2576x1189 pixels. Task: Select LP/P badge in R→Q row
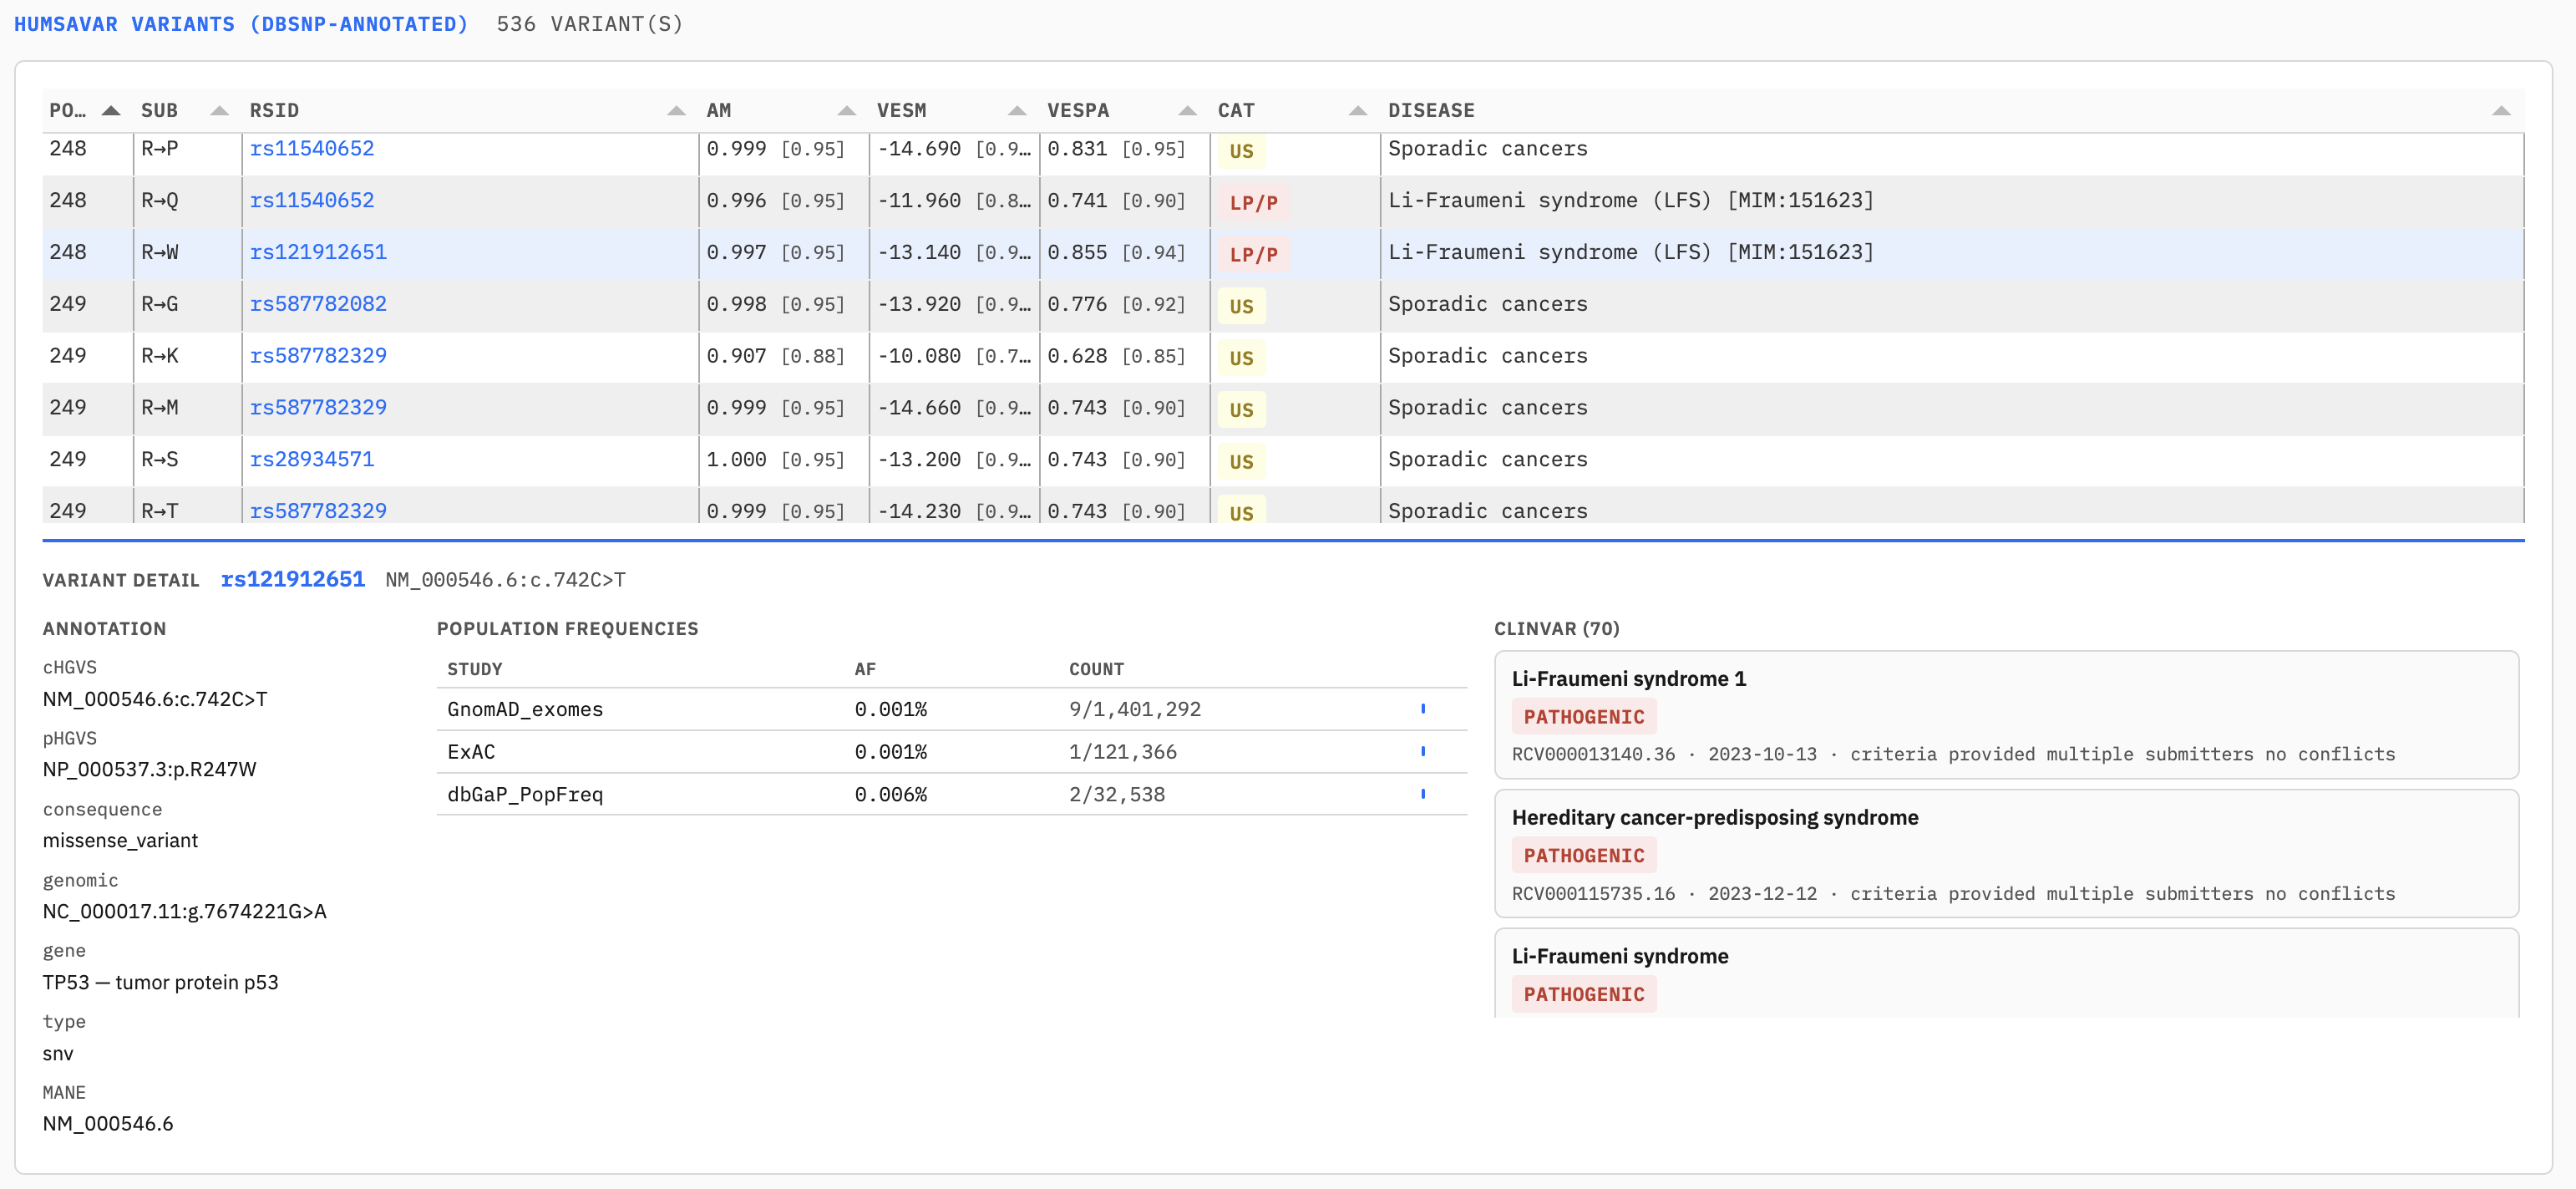click(x=1253, y=203)
